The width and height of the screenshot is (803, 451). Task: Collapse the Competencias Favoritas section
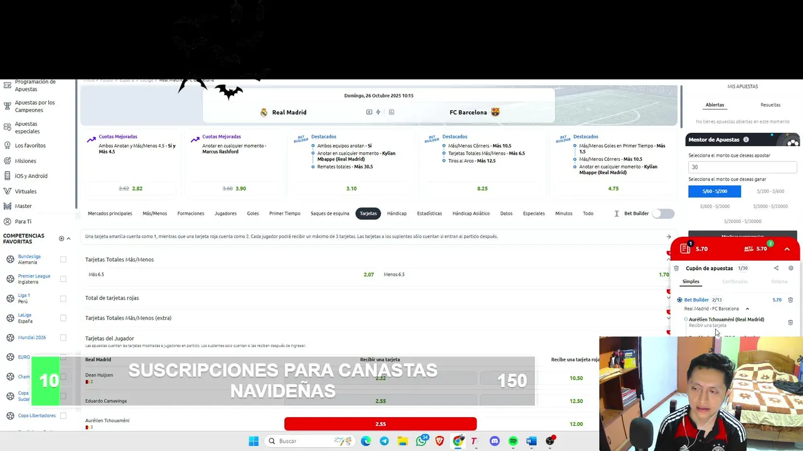pos(68,239)
